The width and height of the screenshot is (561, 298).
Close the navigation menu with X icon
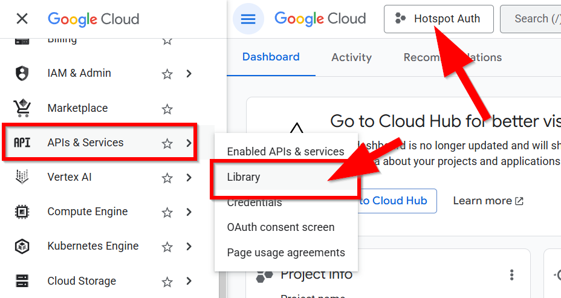[x=22, y=19]
